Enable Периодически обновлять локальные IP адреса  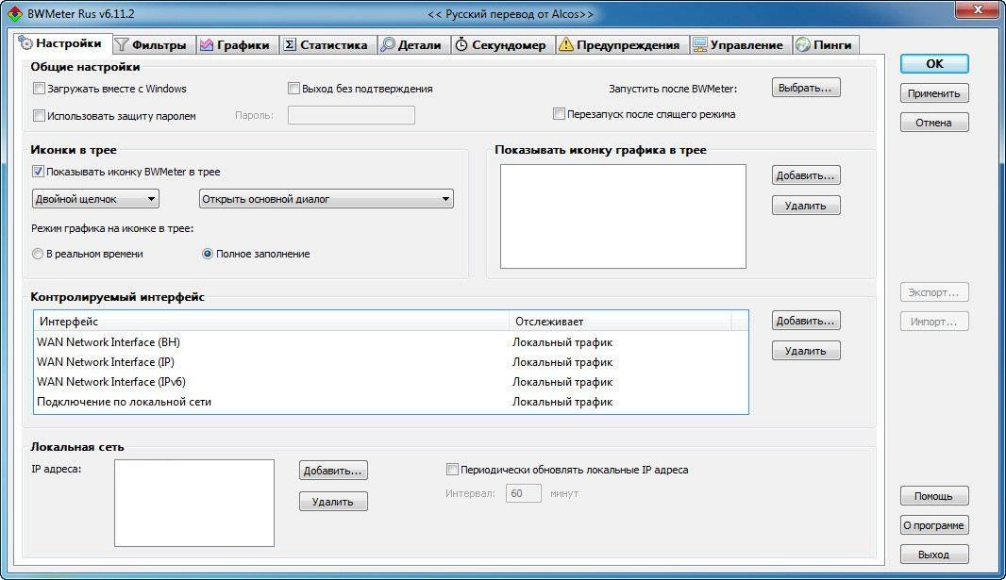pos(452,469)
